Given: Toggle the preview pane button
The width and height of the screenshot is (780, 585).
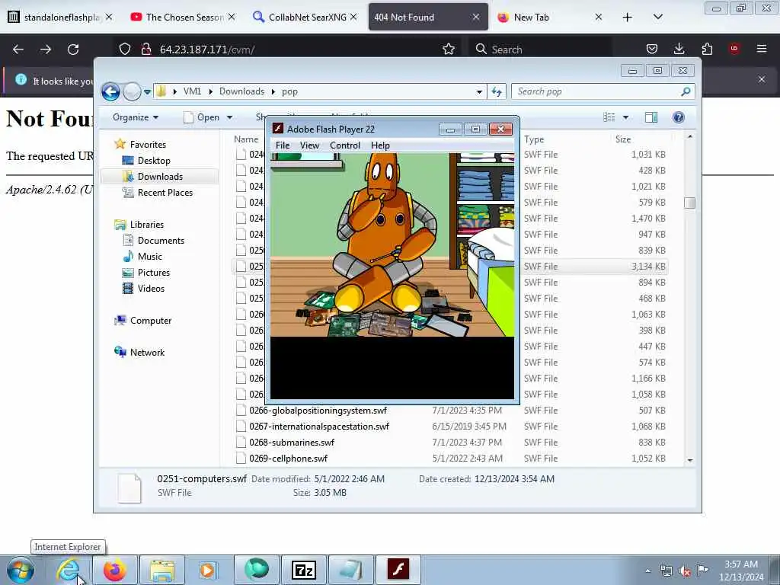Looking at the screenshot, I should (x=651, y=117).
